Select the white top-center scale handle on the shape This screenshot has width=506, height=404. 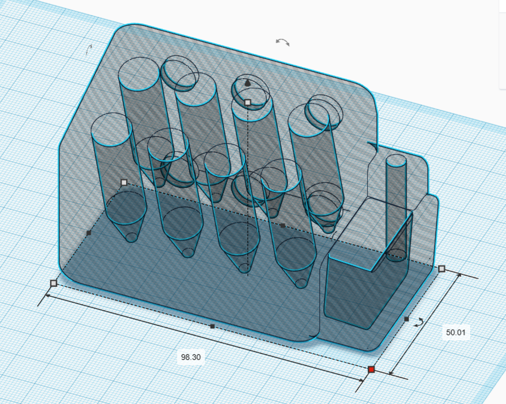(248, 103)
